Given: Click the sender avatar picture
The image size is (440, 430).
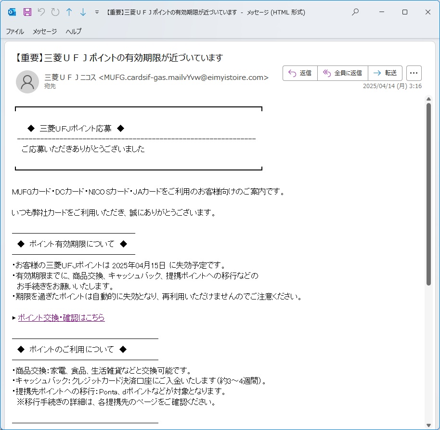Looking at the screenshot, I should (27, 82).
